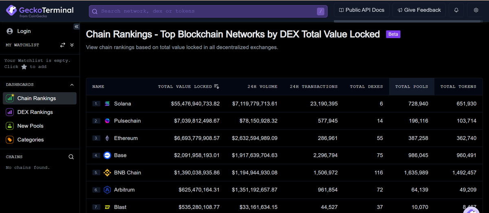
Task: Click the Ethereum diamond logo icon
Action: (108, 138)
